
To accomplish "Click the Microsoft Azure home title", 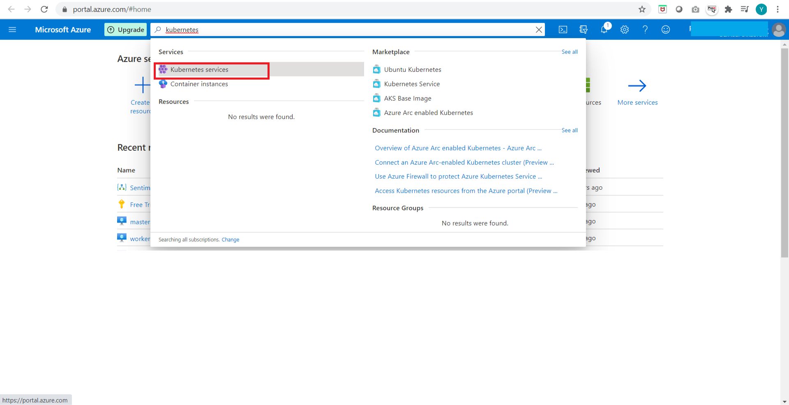I will (x=63, y=30).
